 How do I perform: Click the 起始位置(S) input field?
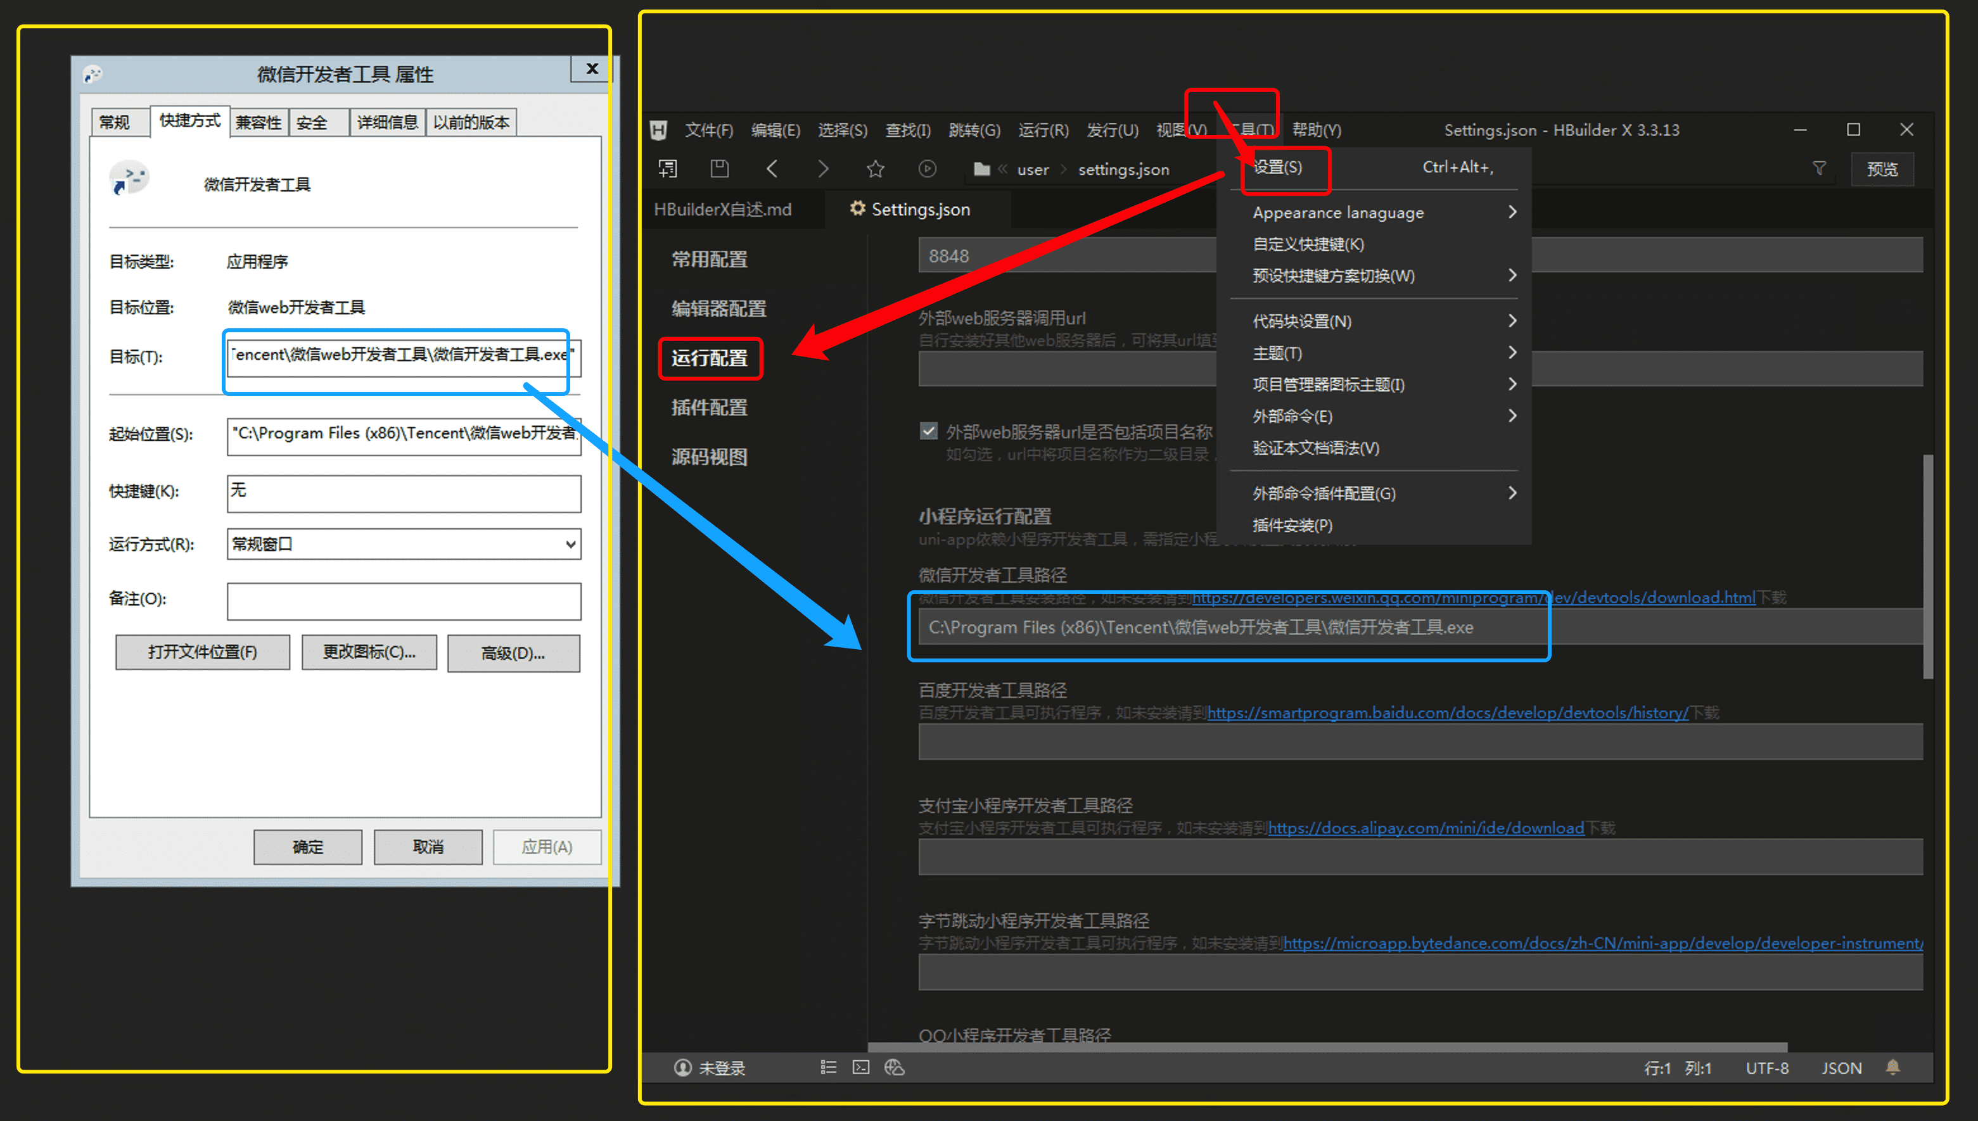(404, 436)
